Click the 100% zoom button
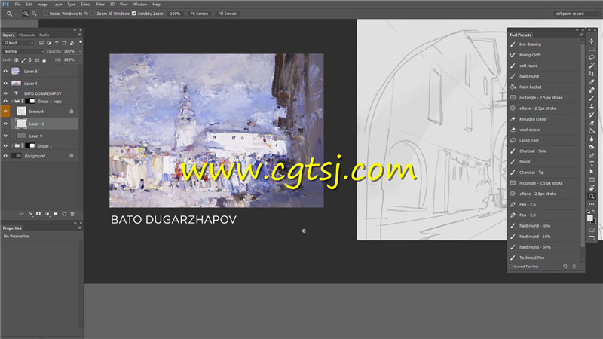 tap(176, 14)
